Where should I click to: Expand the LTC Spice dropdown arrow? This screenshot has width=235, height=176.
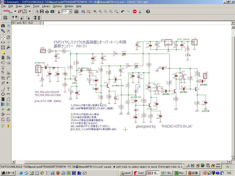point(30,11)
